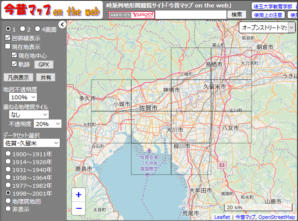
Task: Select the 1958～1964年 period radio
Action: [8, 177]
